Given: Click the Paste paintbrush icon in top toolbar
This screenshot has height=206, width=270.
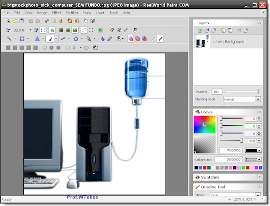Looking at the screenshot, I should tap(61, 21).
